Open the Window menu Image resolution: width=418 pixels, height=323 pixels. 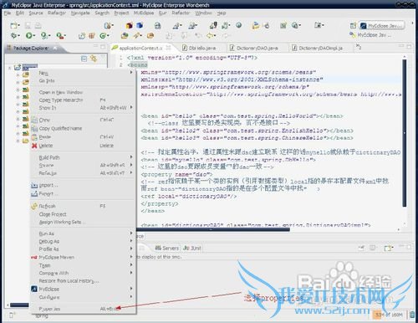coord(203,13)
